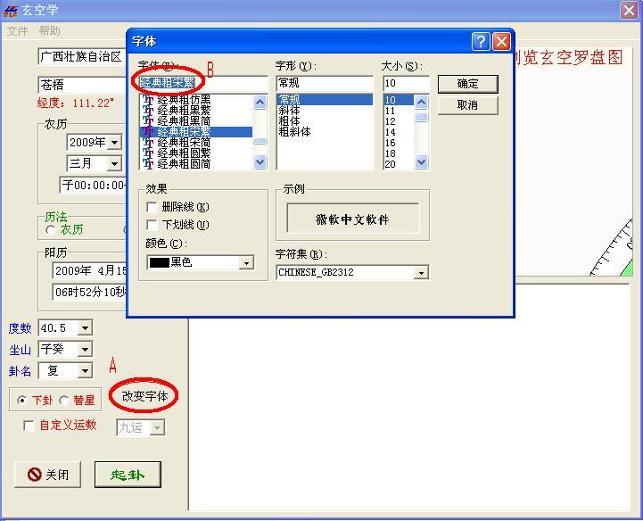Close the font dialog with X icon
The width and height of the screenshot is (643, 521).
pos(501,42)
